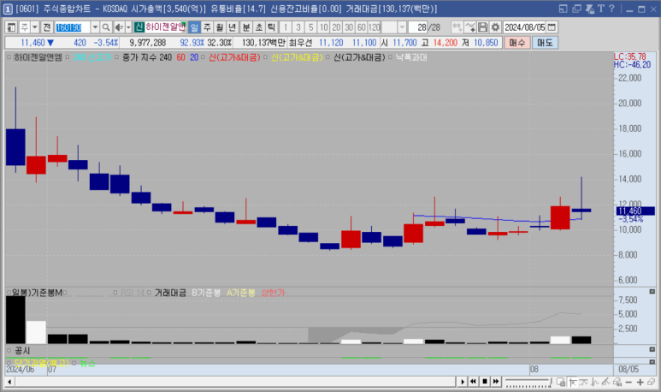Toggle the 거래대금 indicator checkbox

pos(149,293)
